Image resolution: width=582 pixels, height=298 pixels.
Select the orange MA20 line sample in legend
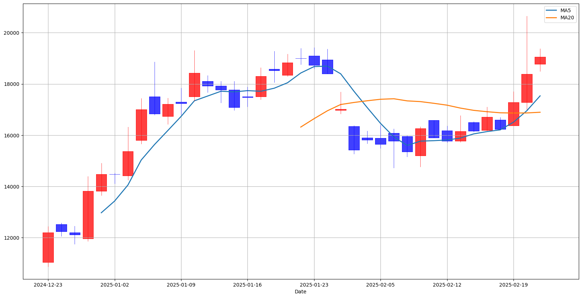[x=552, y=18]
